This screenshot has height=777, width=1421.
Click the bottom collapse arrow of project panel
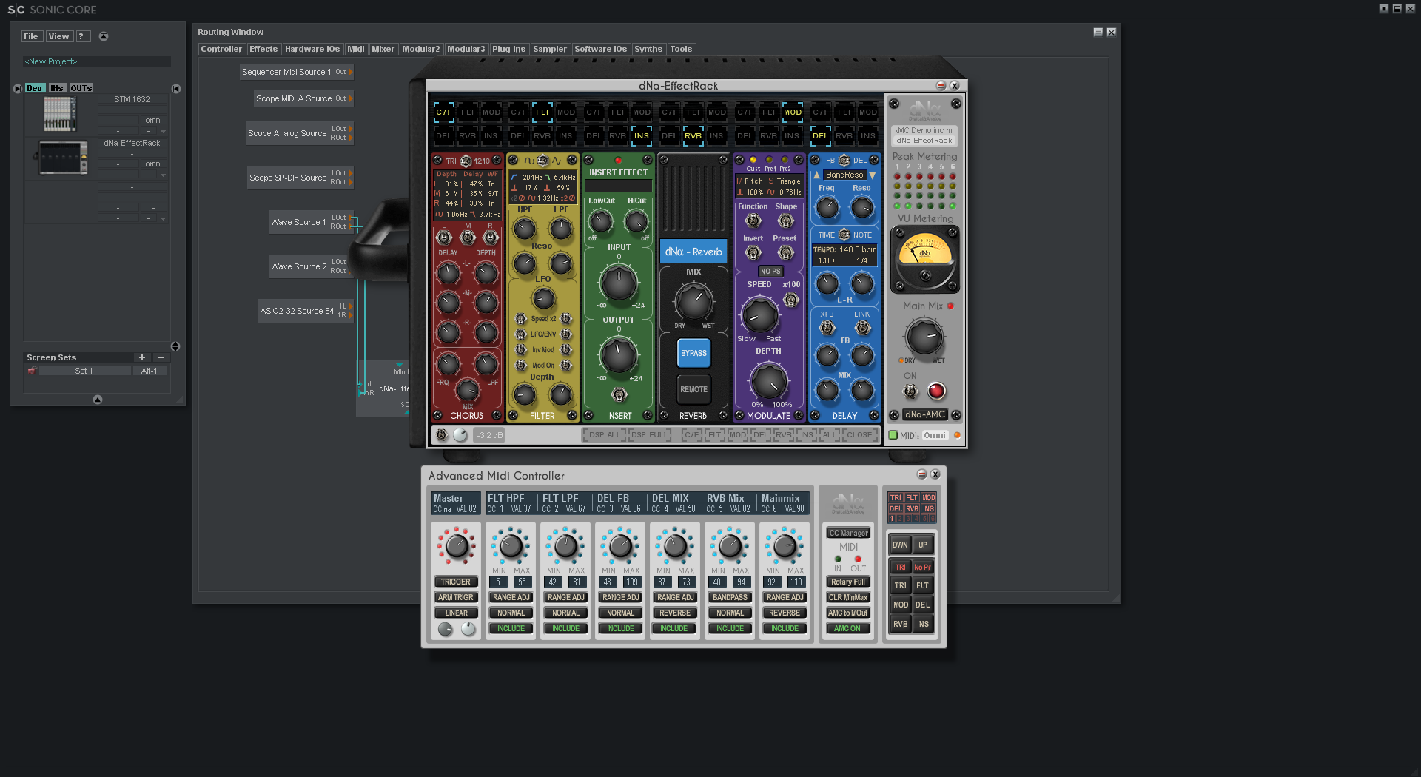click(98, 400)
